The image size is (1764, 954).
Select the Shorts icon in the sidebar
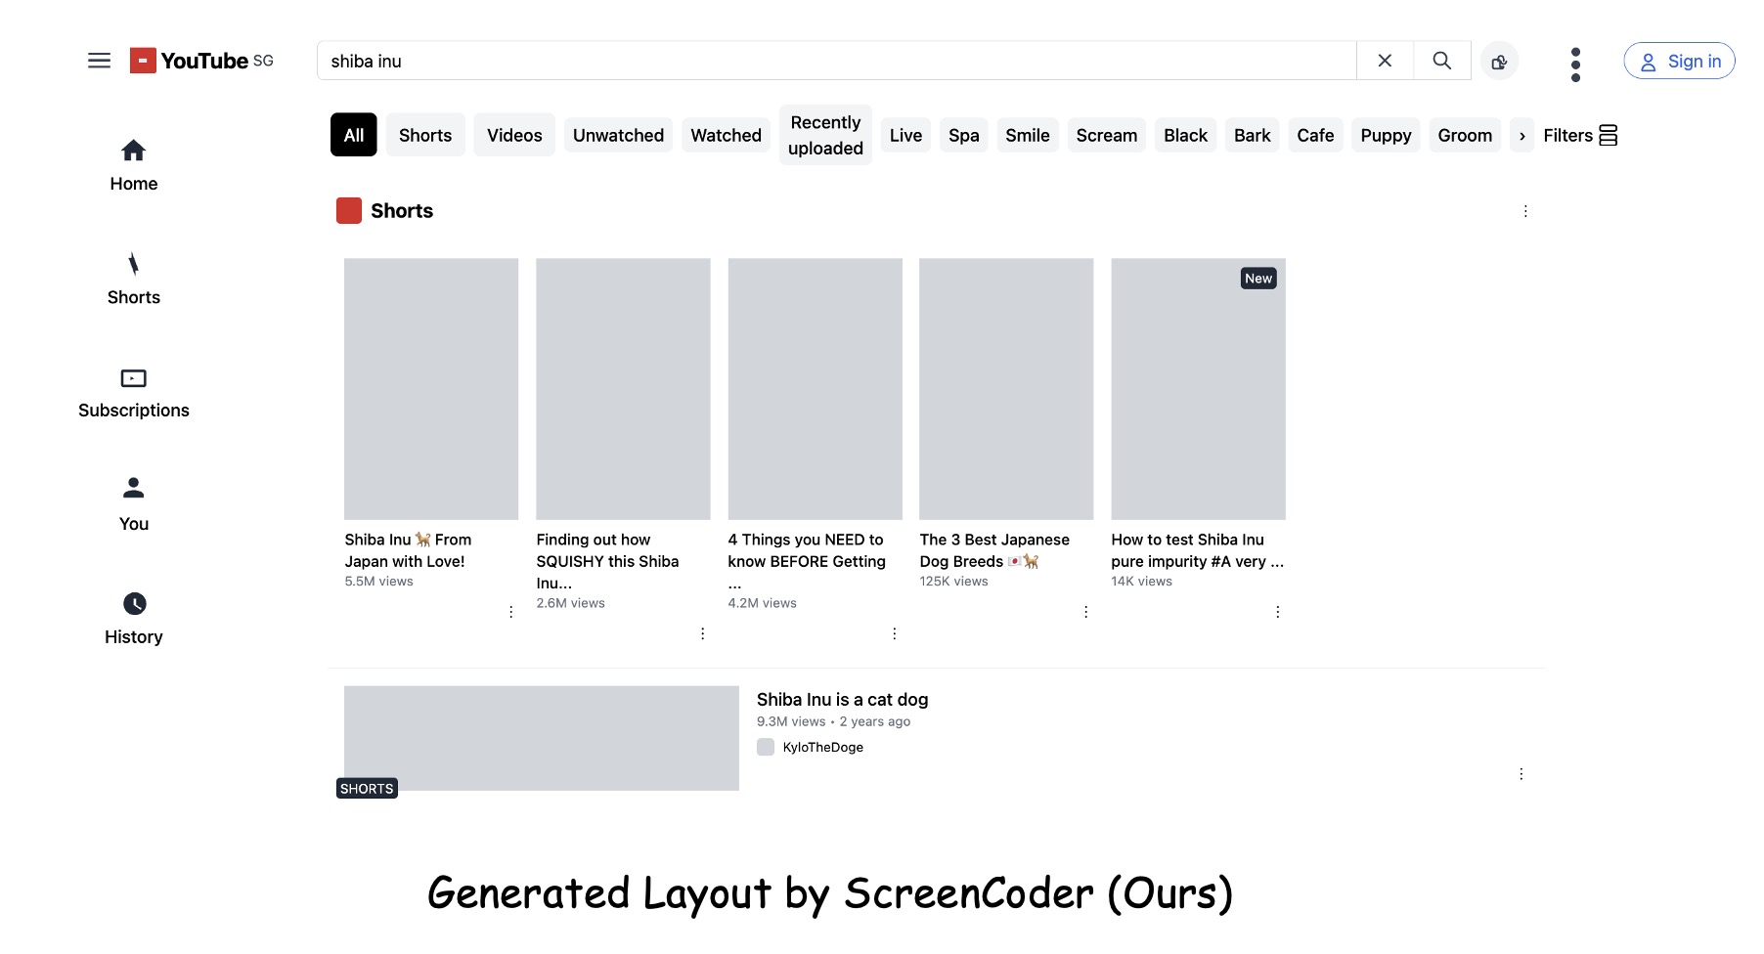[133, 264]
